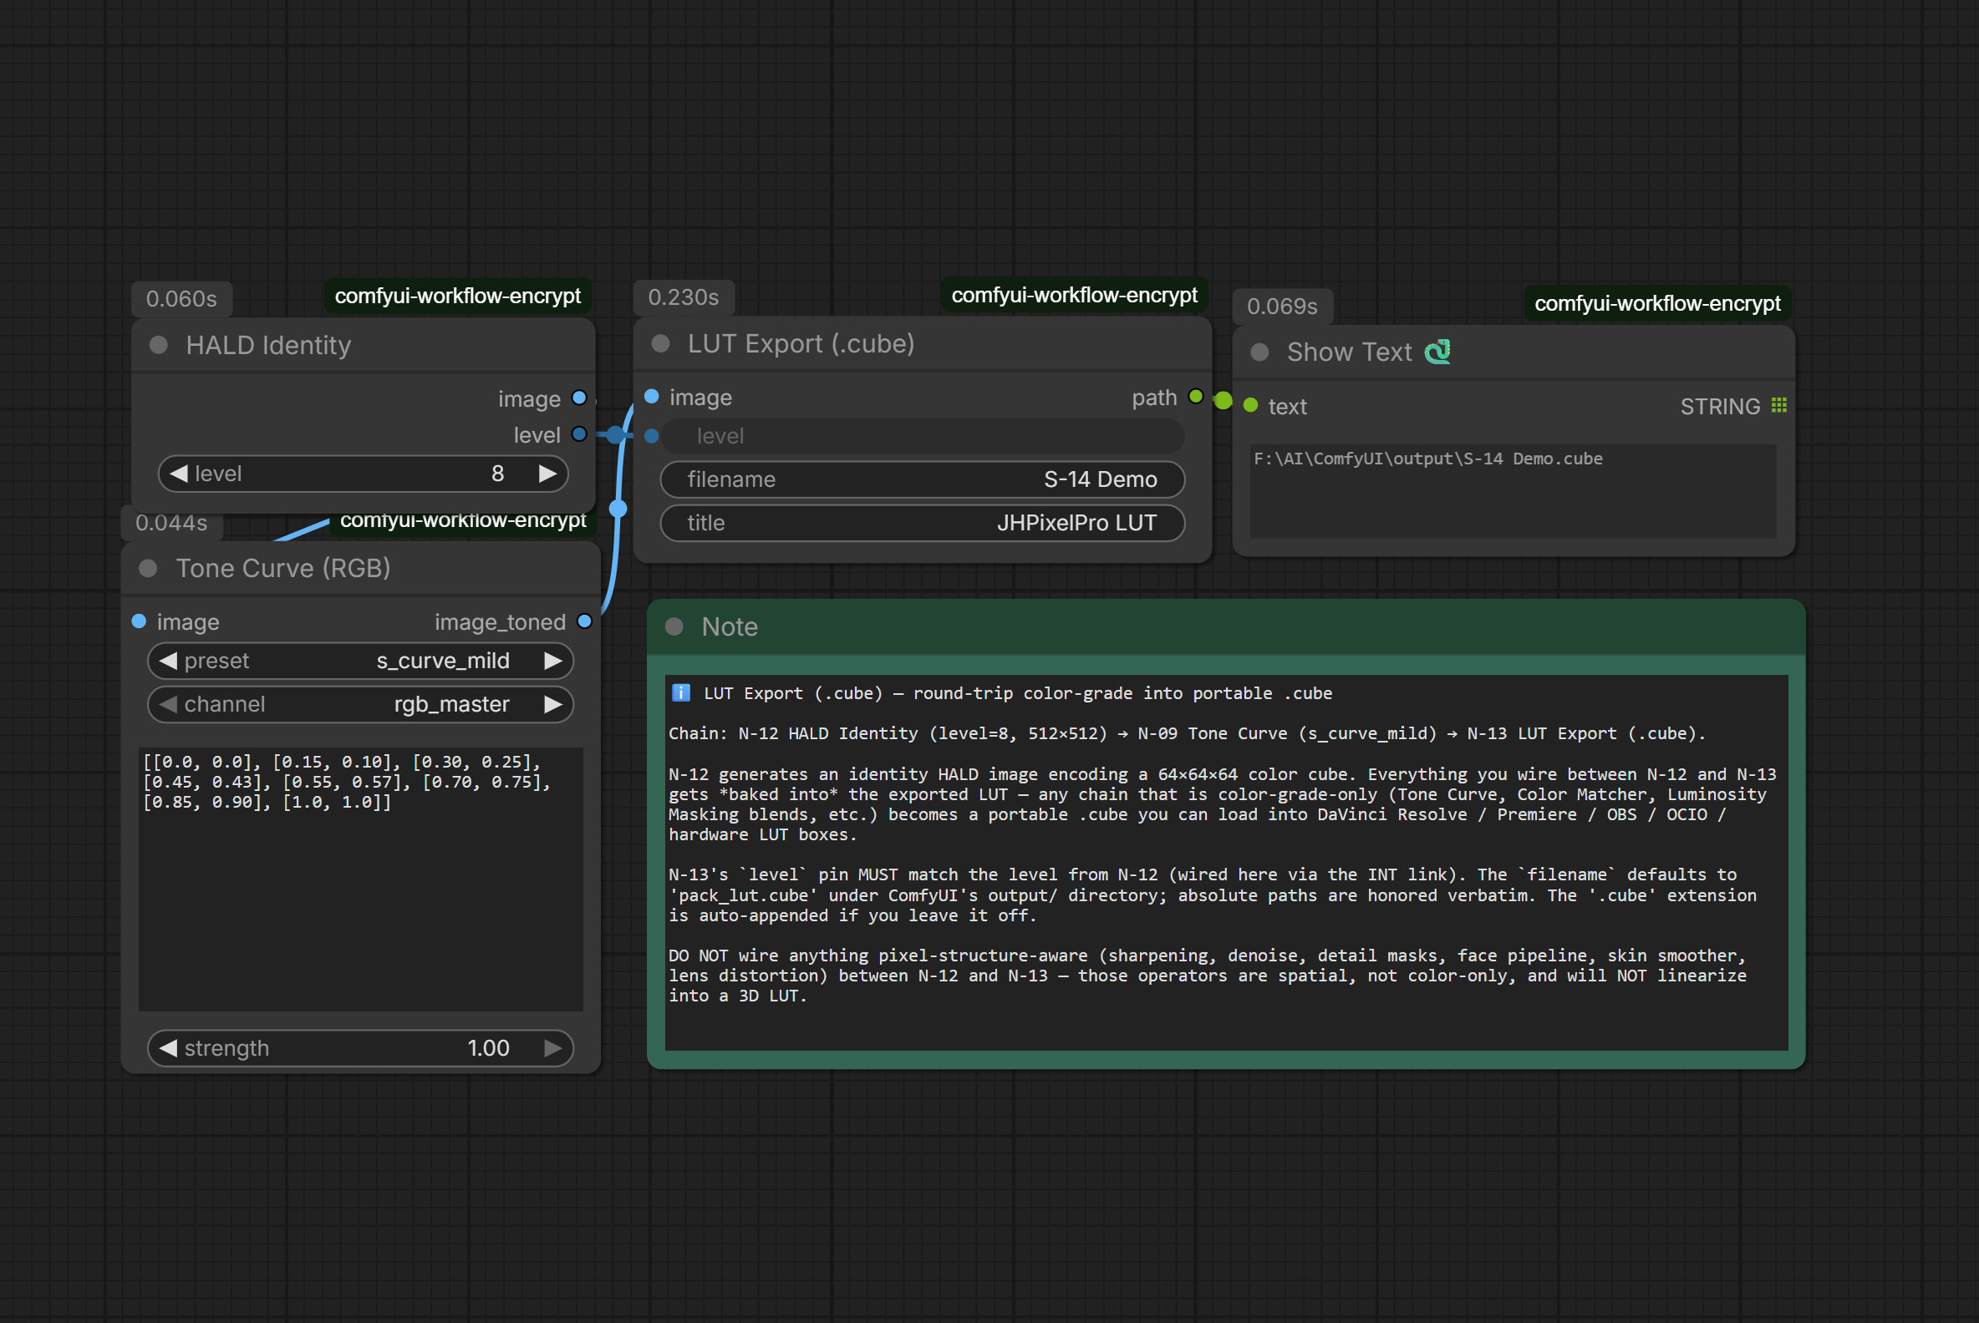
Task: Click the HALD level value 8 field
Action: 363,474
